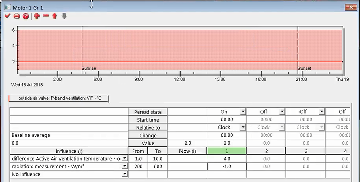Select the period 3 column header
360x182 pixels.
(306, 151)
